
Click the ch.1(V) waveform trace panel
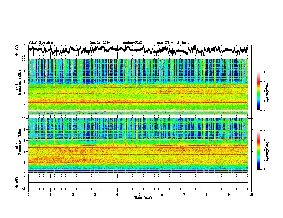point(140,51)
